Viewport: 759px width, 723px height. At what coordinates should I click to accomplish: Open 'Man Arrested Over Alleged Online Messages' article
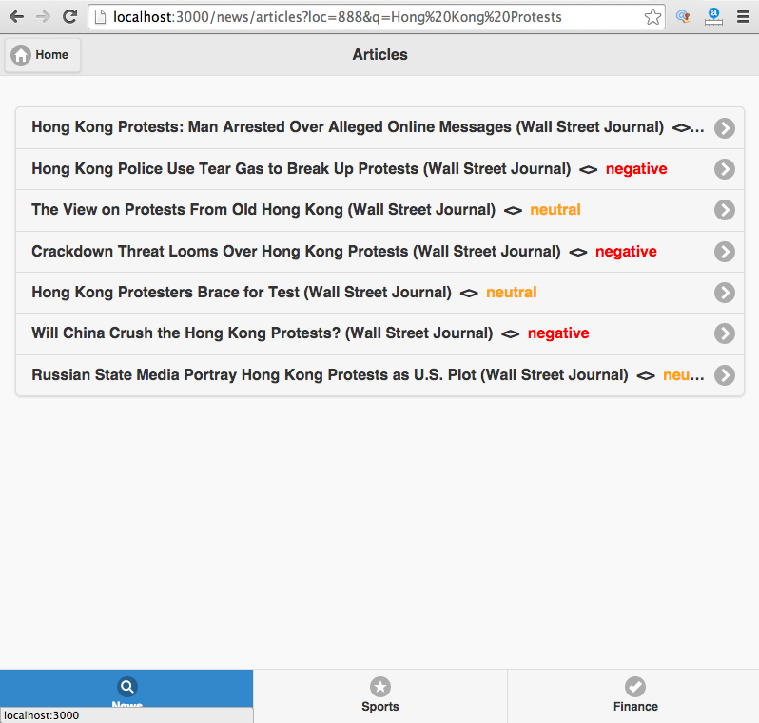[x=379, y=127]
